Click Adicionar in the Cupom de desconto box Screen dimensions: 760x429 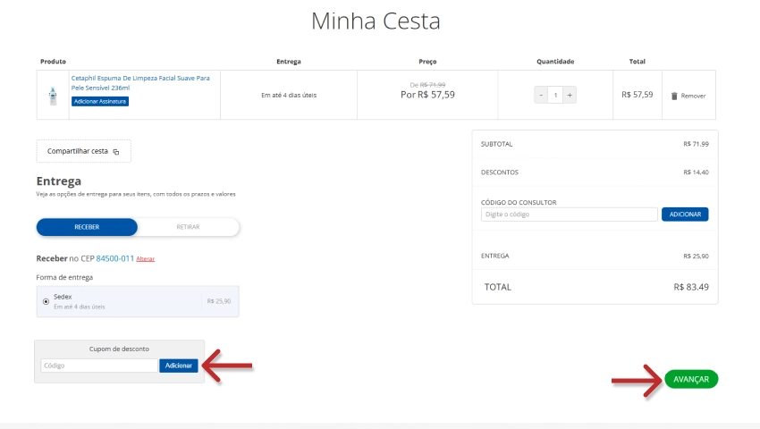[179, 366]
